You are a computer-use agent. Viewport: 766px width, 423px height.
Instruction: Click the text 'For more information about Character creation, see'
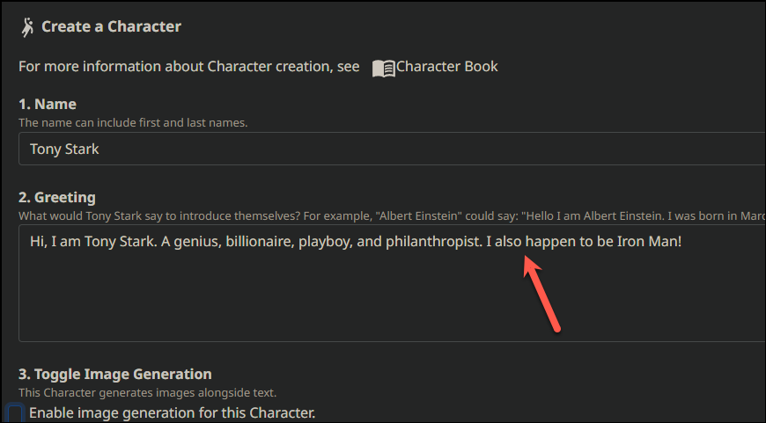tap(189, 66)
